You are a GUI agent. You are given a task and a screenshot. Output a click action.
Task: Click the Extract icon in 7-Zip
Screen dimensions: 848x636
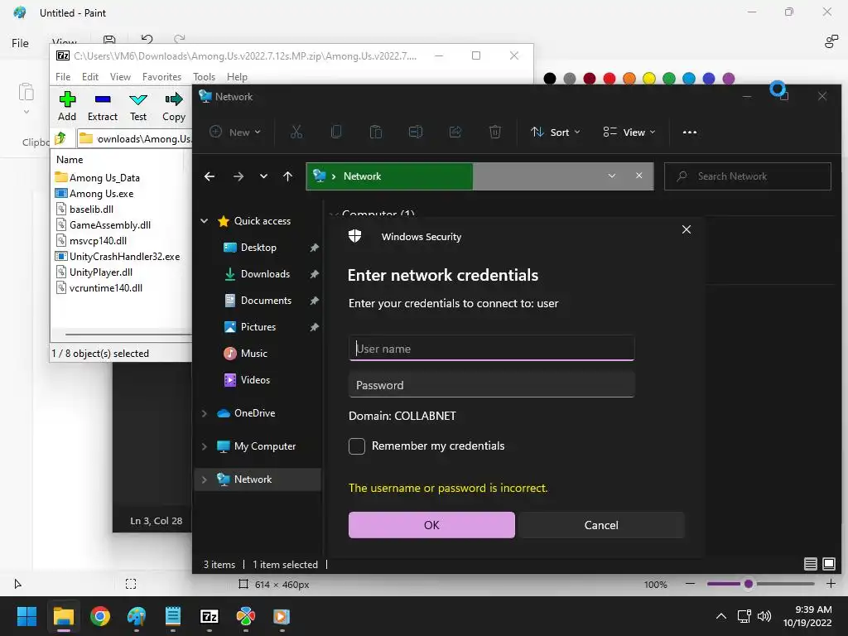[x=102, y=99]
